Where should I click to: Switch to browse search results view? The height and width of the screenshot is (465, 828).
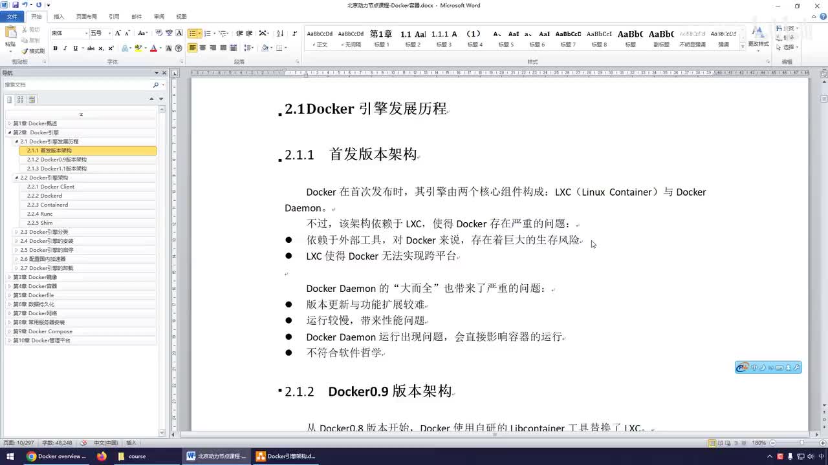coord(32,99)
